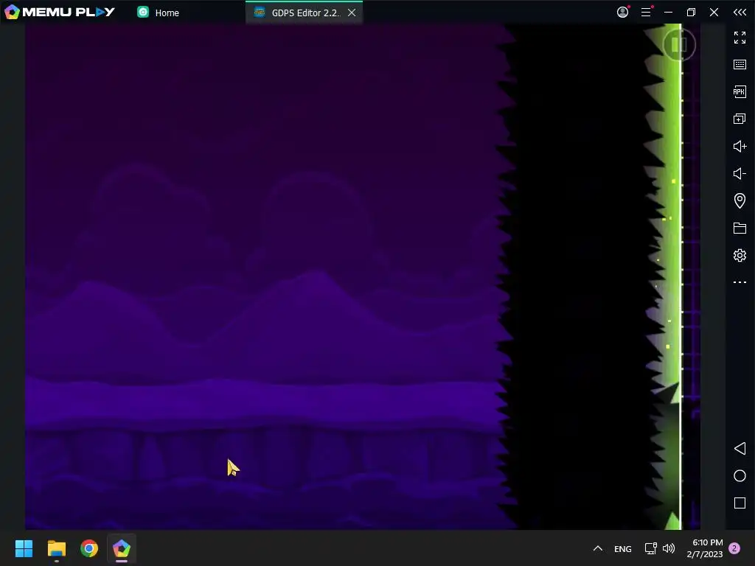Change input language ENG
Image resolution: width=755 pixels, height=566 pixels.
pyautogui.click(x=622, y=548)
